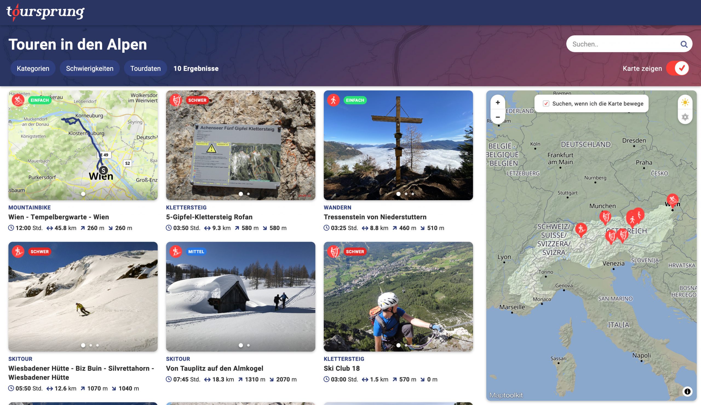This screenshot has width=701, height=405.
Task: Click the search magnifier icon
Action: pyautogui.click(x=684, y=44)
